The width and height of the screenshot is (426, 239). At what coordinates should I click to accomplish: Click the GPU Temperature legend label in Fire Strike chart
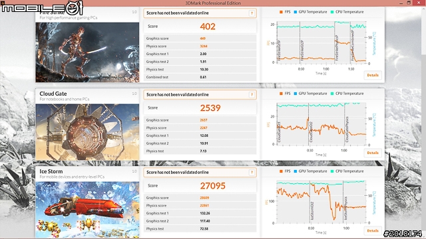tap(313, 12)
